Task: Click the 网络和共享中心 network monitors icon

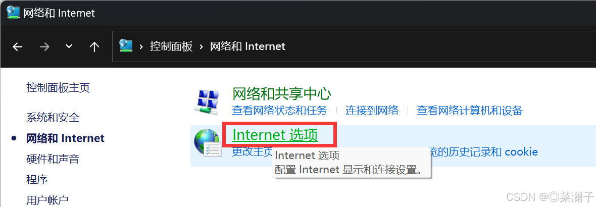Action: (208, 102)
